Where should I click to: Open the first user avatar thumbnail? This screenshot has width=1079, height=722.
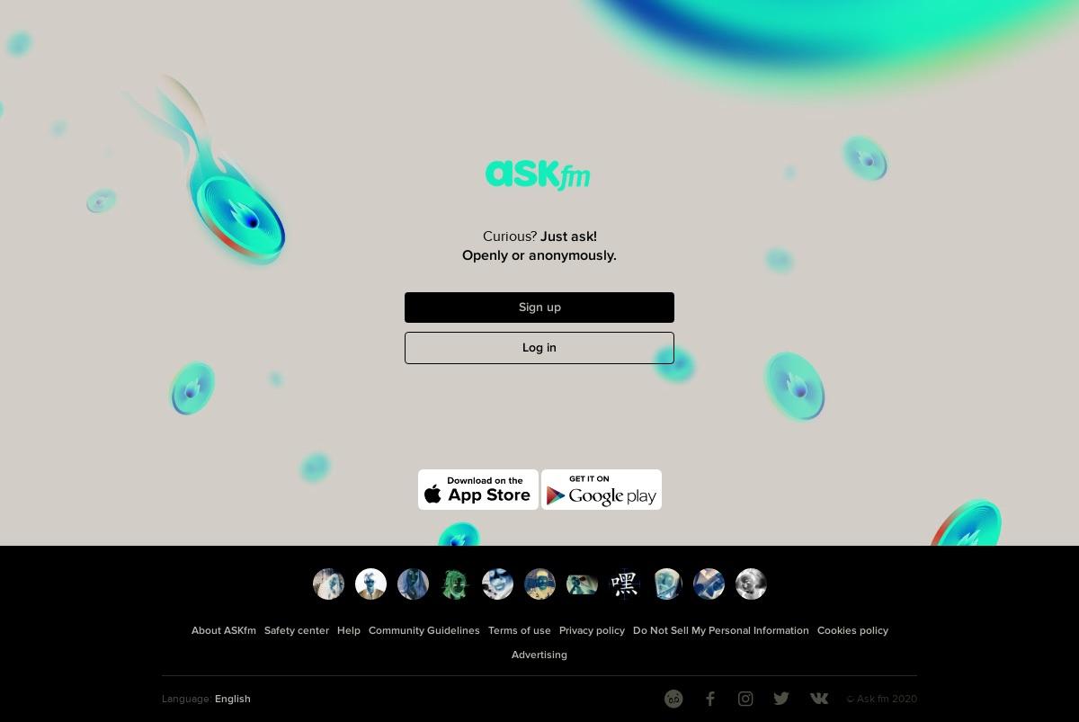point(328,584)
